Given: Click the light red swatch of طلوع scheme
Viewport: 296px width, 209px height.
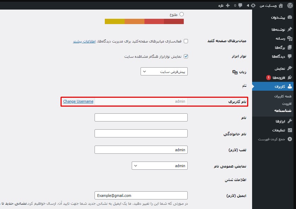Looking at the screenshot, I should (154, 21).
